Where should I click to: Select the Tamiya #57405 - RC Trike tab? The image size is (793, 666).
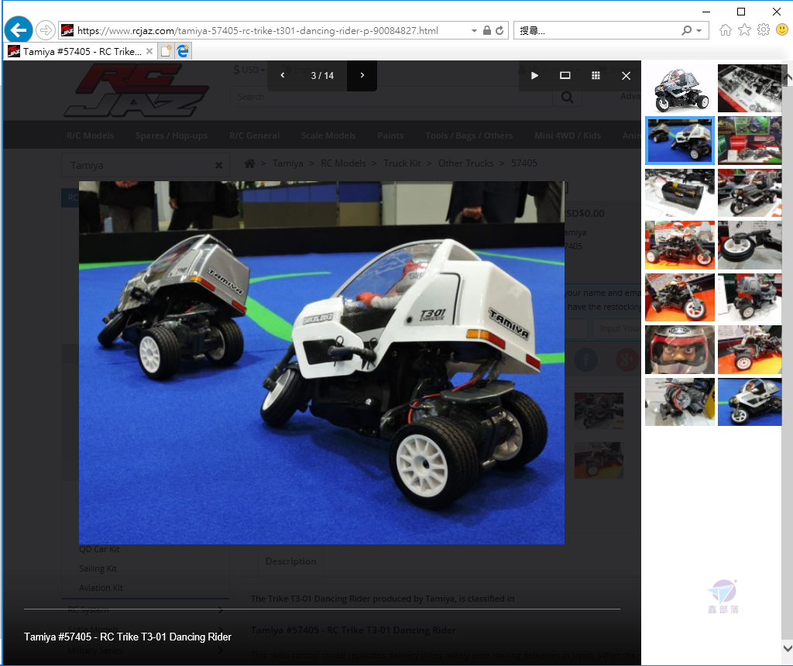point(82,52)
